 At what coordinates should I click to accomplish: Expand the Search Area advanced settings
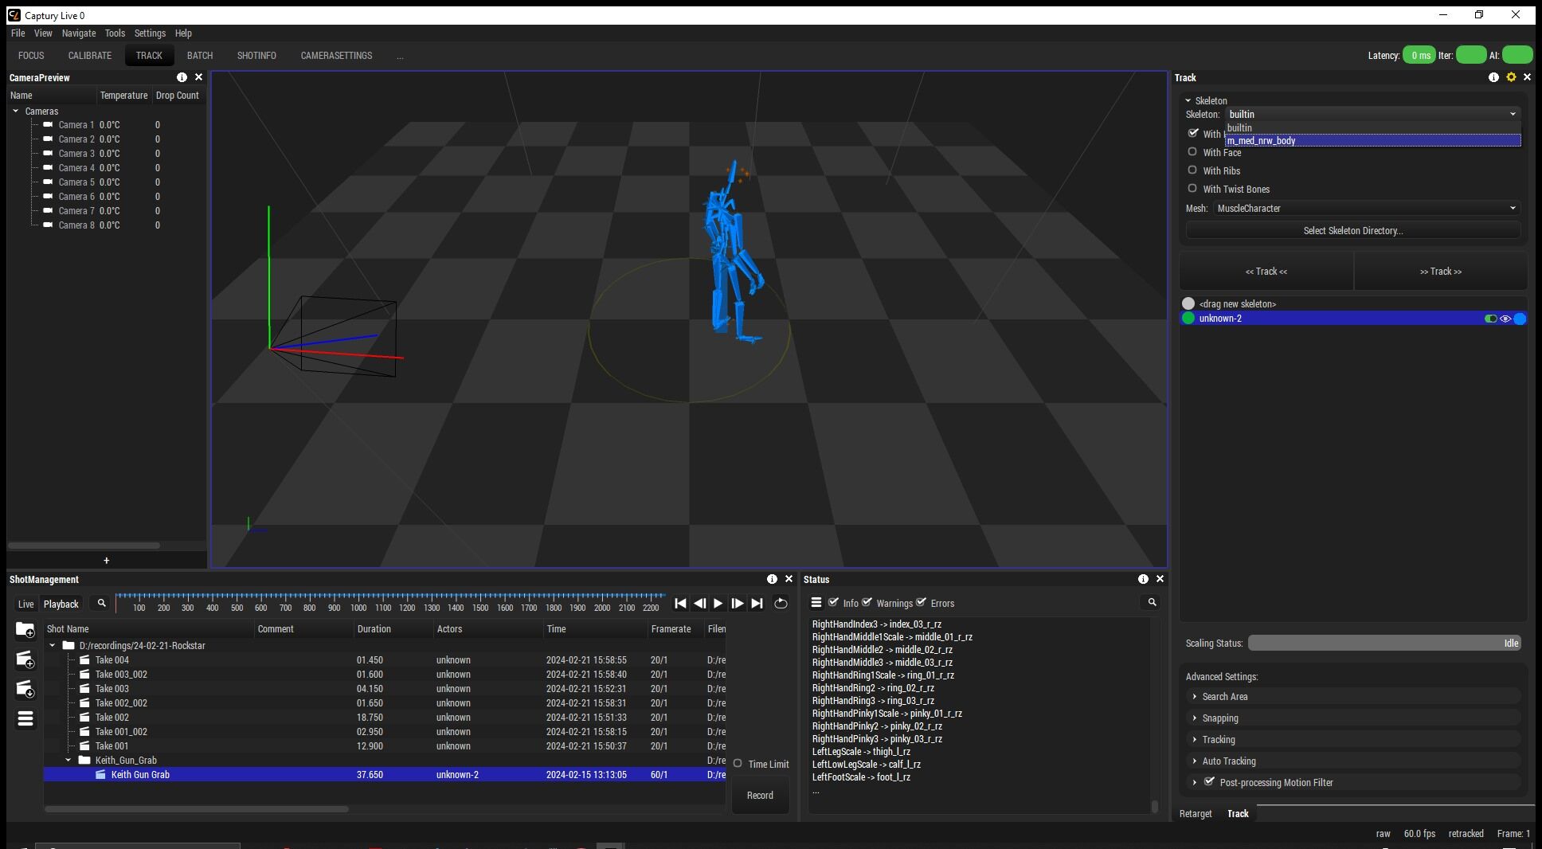point(1224,697)
